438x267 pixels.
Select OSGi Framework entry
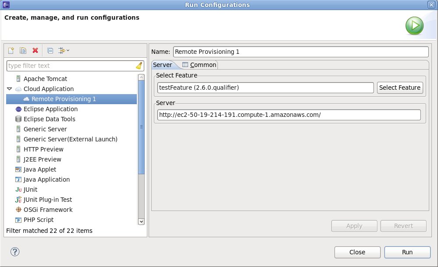(48, 210)
